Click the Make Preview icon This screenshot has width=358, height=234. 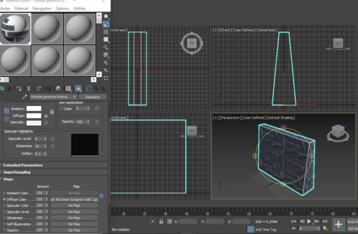[x=106, y=55]
